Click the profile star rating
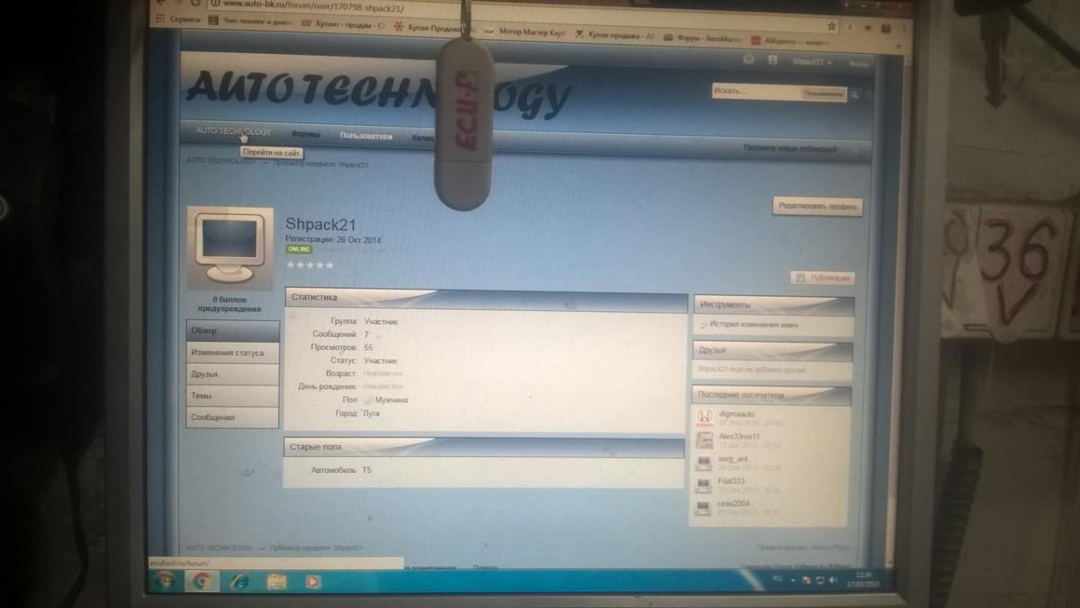This screenshot has width=1080, height=608. click(310, 265)
